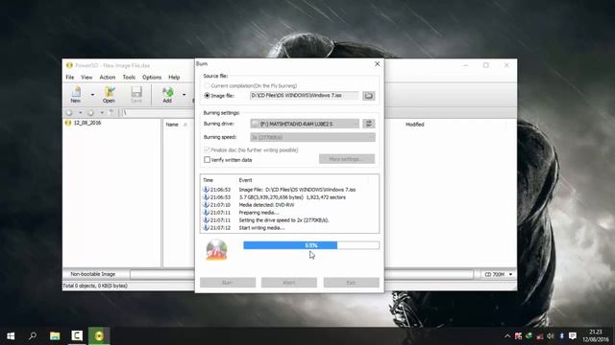Click the New toolbar icon in PowerISO
This screenshot has width=615, height=345.
coord(76,95)
